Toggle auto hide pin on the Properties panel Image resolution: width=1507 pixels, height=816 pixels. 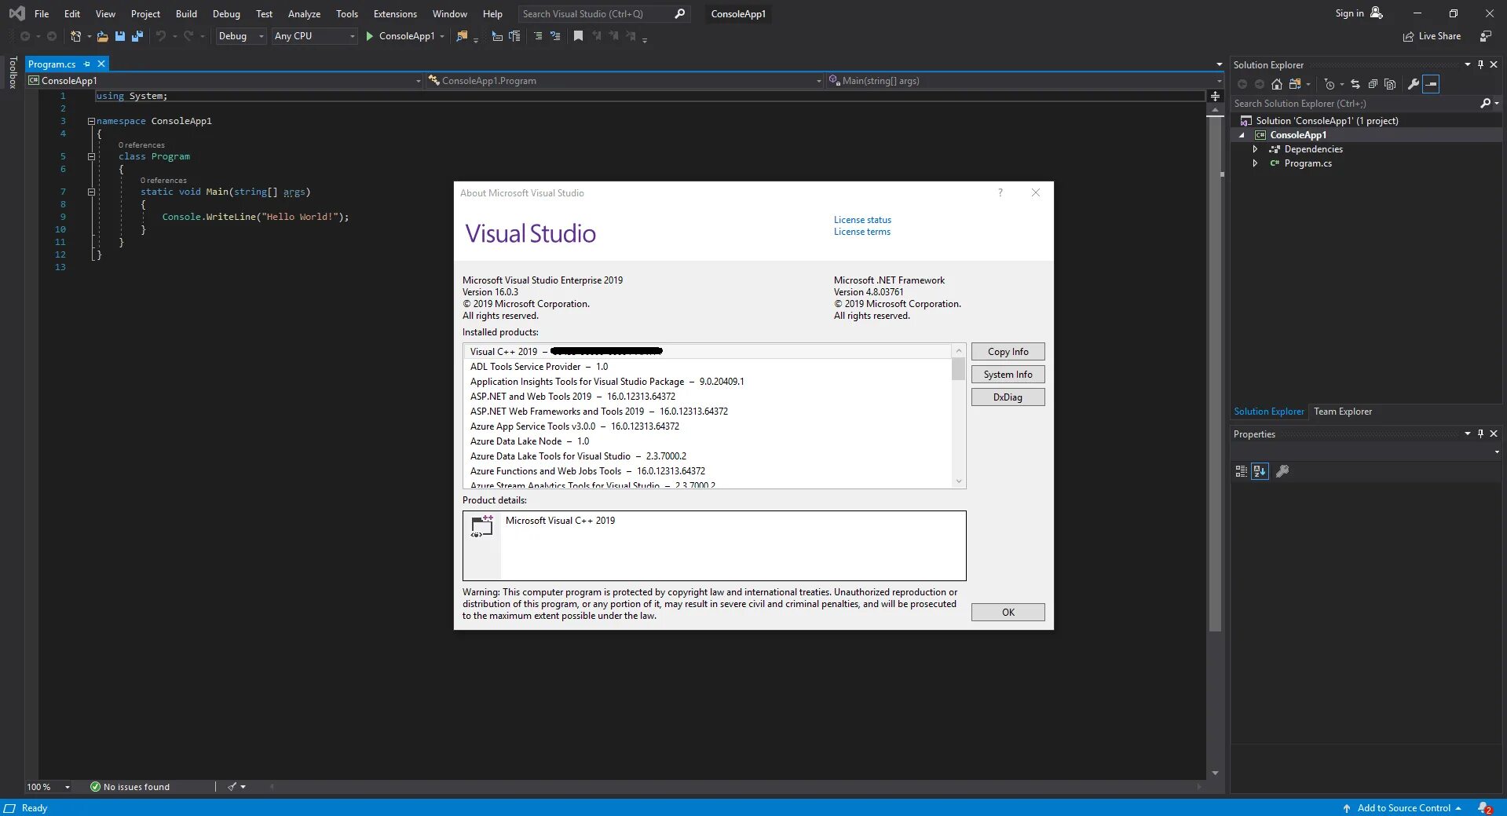click(1480, 434)
